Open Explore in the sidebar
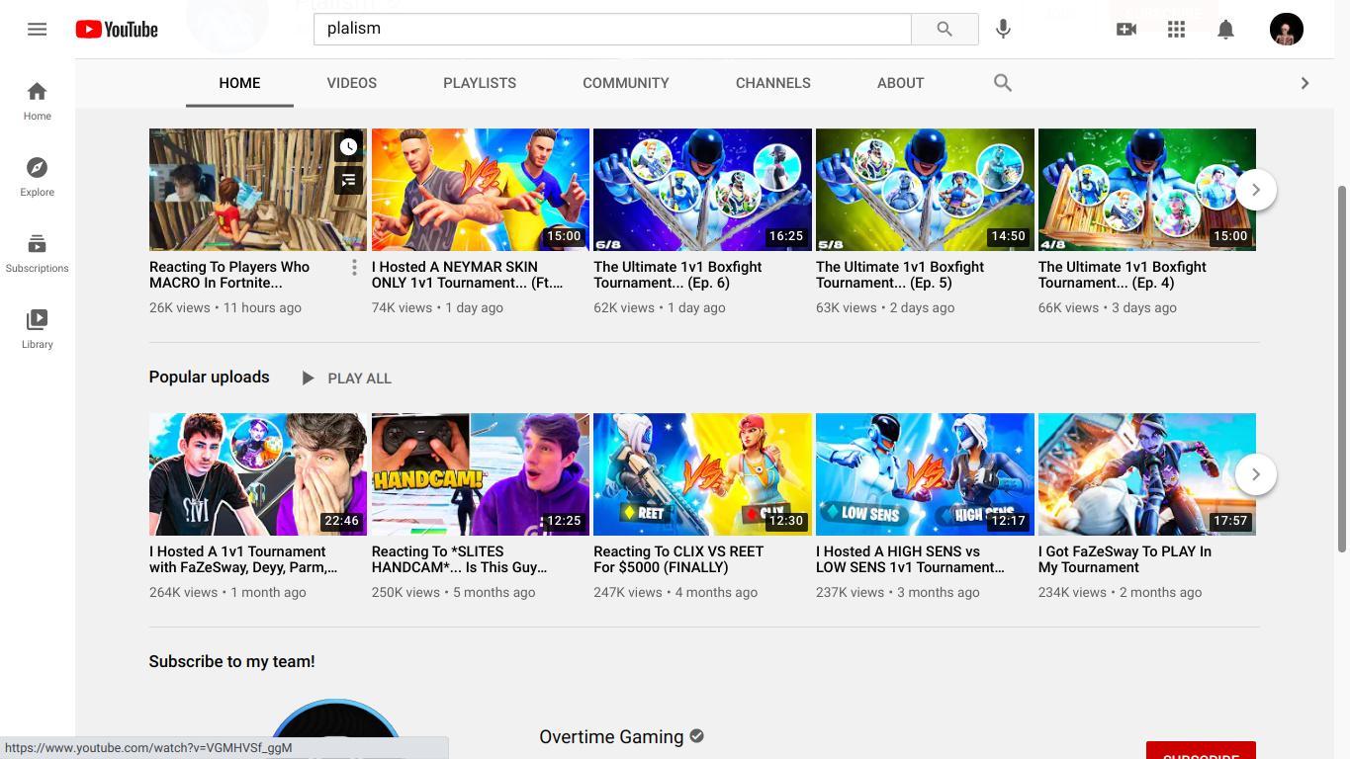1350x759 pixels. 37,177
